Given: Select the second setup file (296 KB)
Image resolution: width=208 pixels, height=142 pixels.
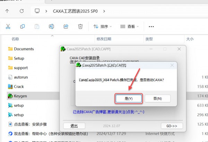Looking at the screenshot, I should tap(16, 115).
